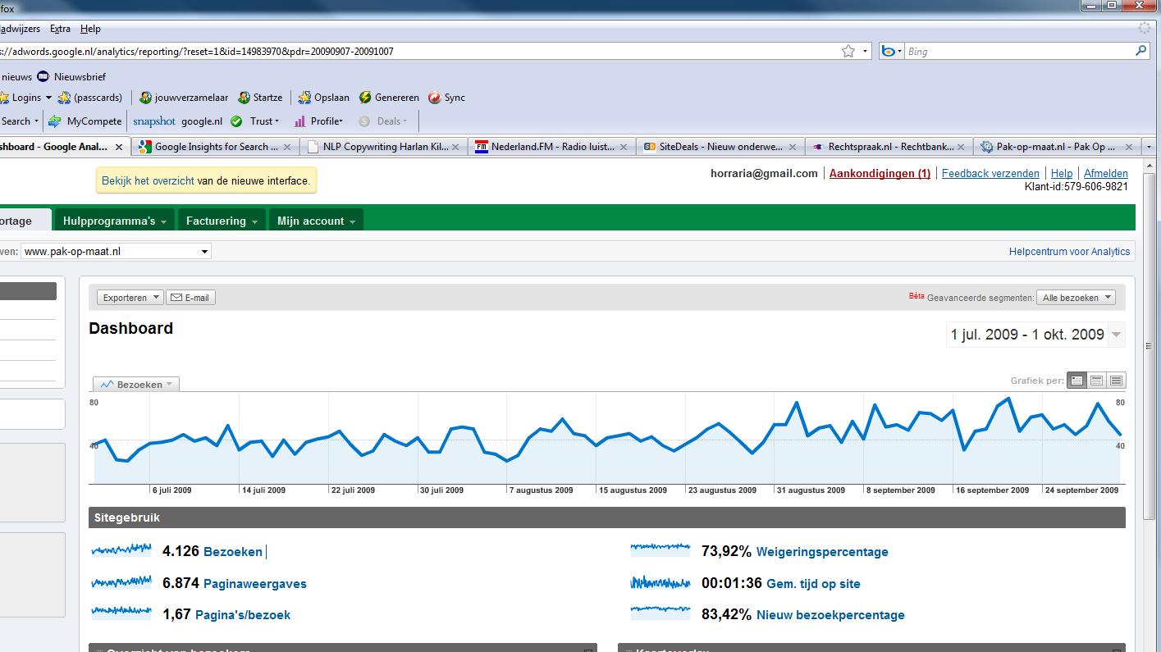This screenshot has width=1161, height=652.
Task: Open the website profile selector www.pak-op-maat.nl
Action: (x=115, y=251)
